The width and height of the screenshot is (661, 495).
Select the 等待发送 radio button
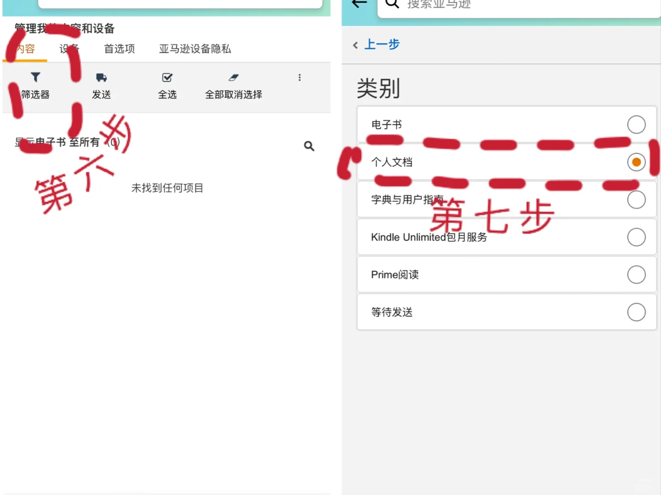636,313
